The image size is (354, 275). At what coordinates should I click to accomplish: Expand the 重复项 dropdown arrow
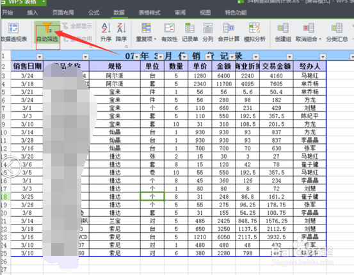click(x=156, y=39)
